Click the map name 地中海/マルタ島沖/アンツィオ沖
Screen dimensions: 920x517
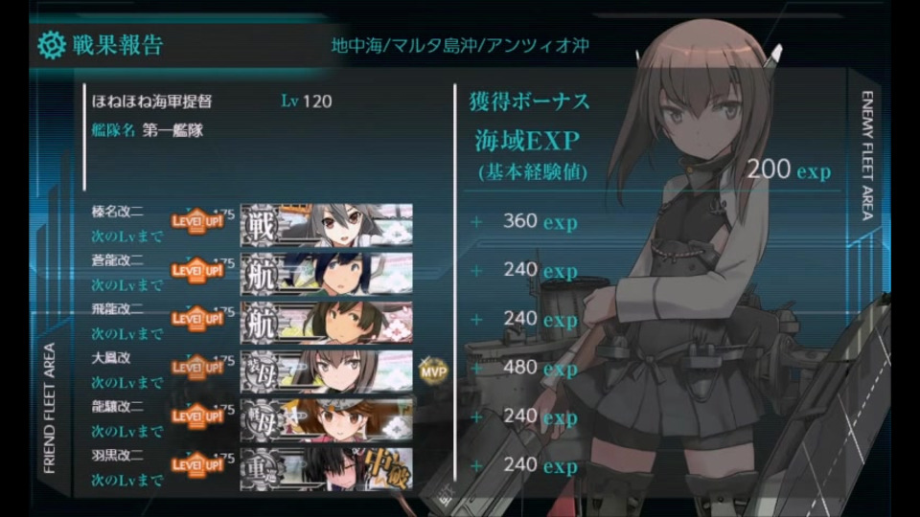coord(460,46)
